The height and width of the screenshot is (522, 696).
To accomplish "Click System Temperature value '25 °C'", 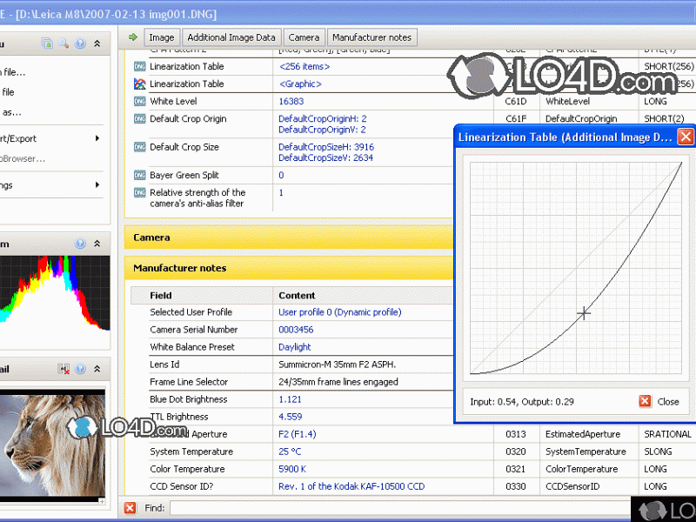I will [290, 452].
